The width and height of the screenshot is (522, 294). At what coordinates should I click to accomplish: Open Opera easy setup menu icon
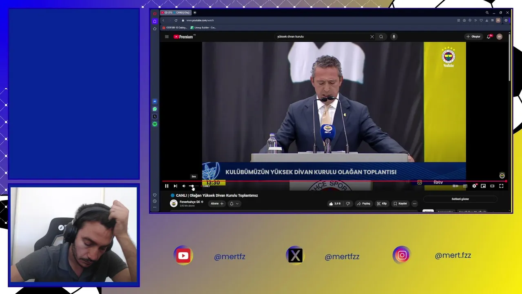(x=492, y=20)
